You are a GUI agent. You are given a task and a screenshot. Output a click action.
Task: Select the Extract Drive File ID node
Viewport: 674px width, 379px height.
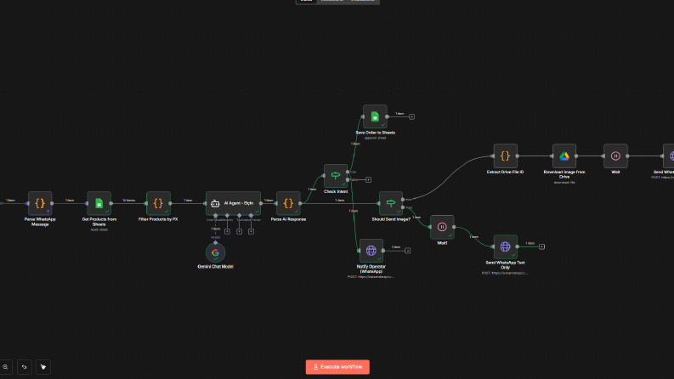pos(505,156)
